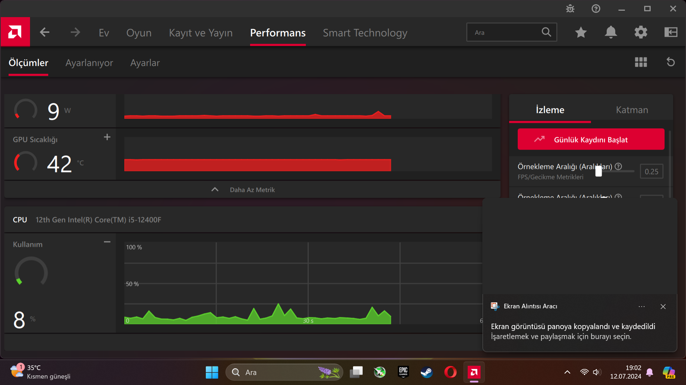Open notifications with the bell icon

[611, 32]
